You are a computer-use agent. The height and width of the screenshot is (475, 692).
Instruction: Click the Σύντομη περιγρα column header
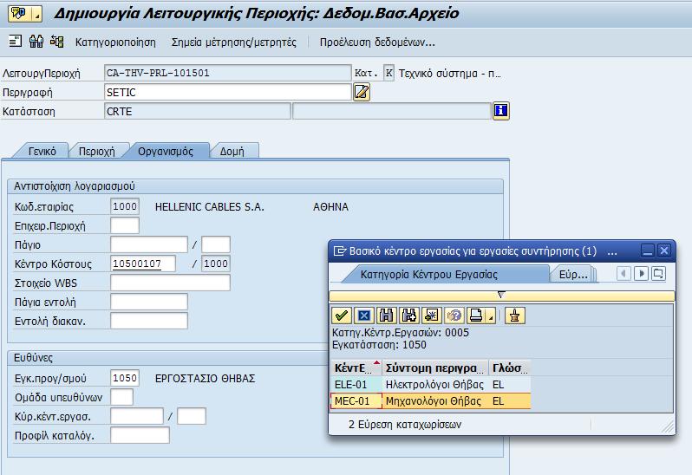[x=435, y=368]
